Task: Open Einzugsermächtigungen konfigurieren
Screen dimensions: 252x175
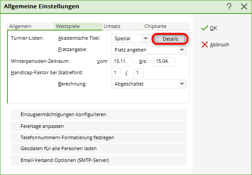Action: (x=99, y=114)
